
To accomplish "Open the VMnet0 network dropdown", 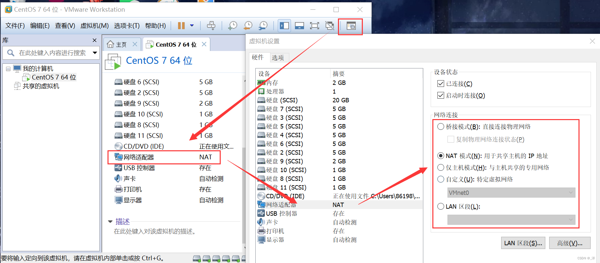I will [x=511, y=193].
